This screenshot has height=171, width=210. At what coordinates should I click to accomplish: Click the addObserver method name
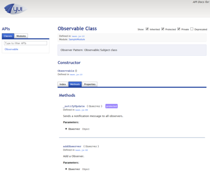[x=72, y=146]
